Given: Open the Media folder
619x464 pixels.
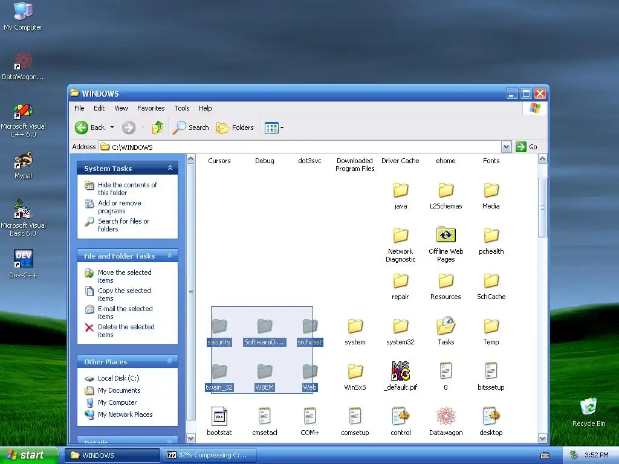Looking at the screenshot, I should click(x=491, y=190).
